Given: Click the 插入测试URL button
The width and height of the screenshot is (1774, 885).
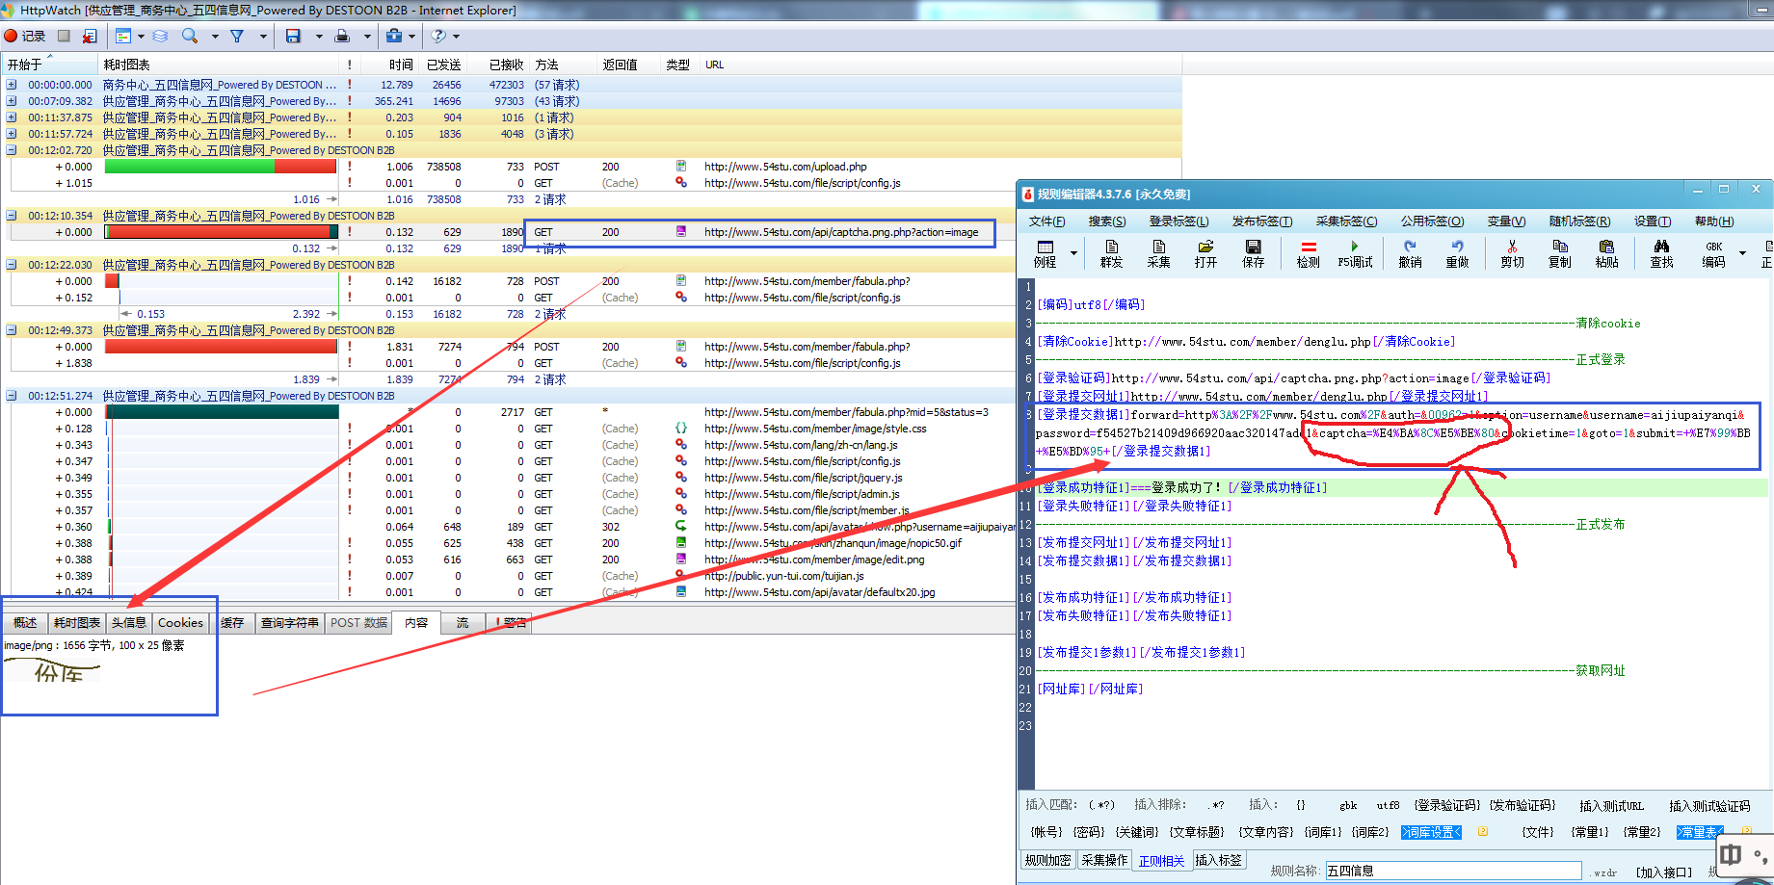Looking at the screenshot, I should (1611, 806).
